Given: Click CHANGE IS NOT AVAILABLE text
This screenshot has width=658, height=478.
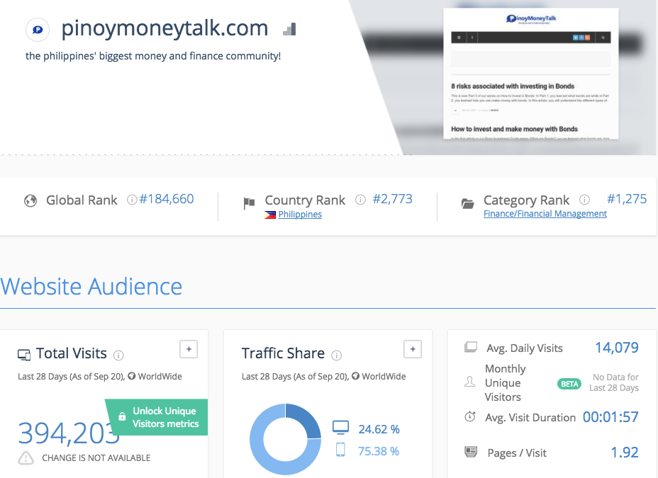Looking at the screenshot, I should [96, 458].
